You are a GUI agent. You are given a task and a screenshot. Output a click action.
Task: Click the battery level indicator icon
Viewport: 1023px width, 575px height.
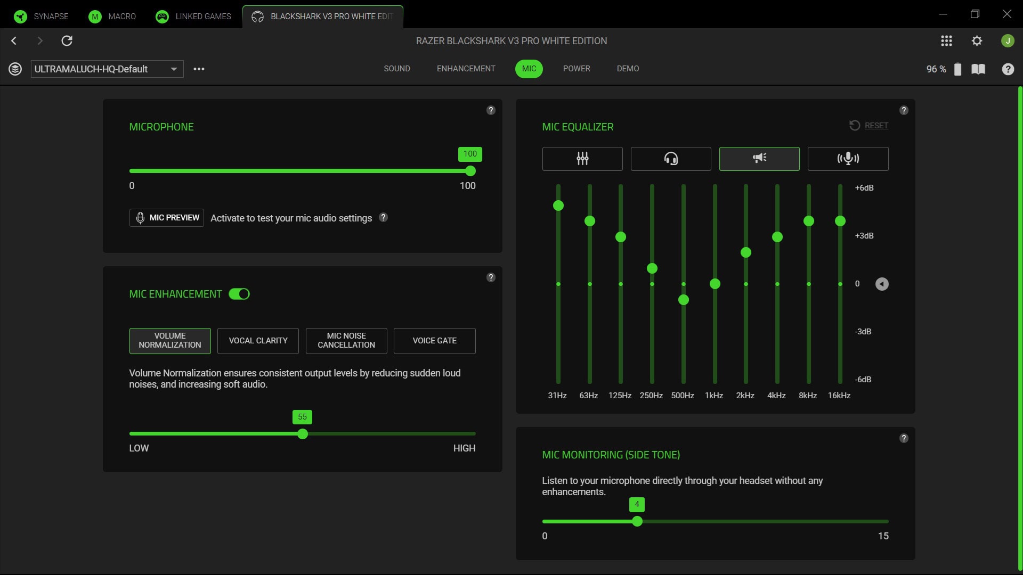(x=957, y=69)
